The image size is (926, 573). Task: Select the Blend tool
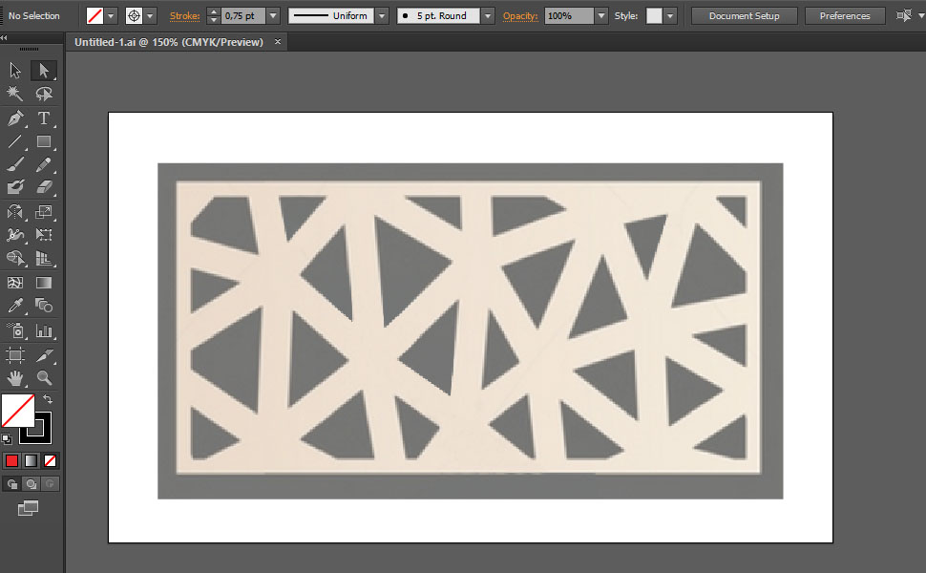(44, 306)
